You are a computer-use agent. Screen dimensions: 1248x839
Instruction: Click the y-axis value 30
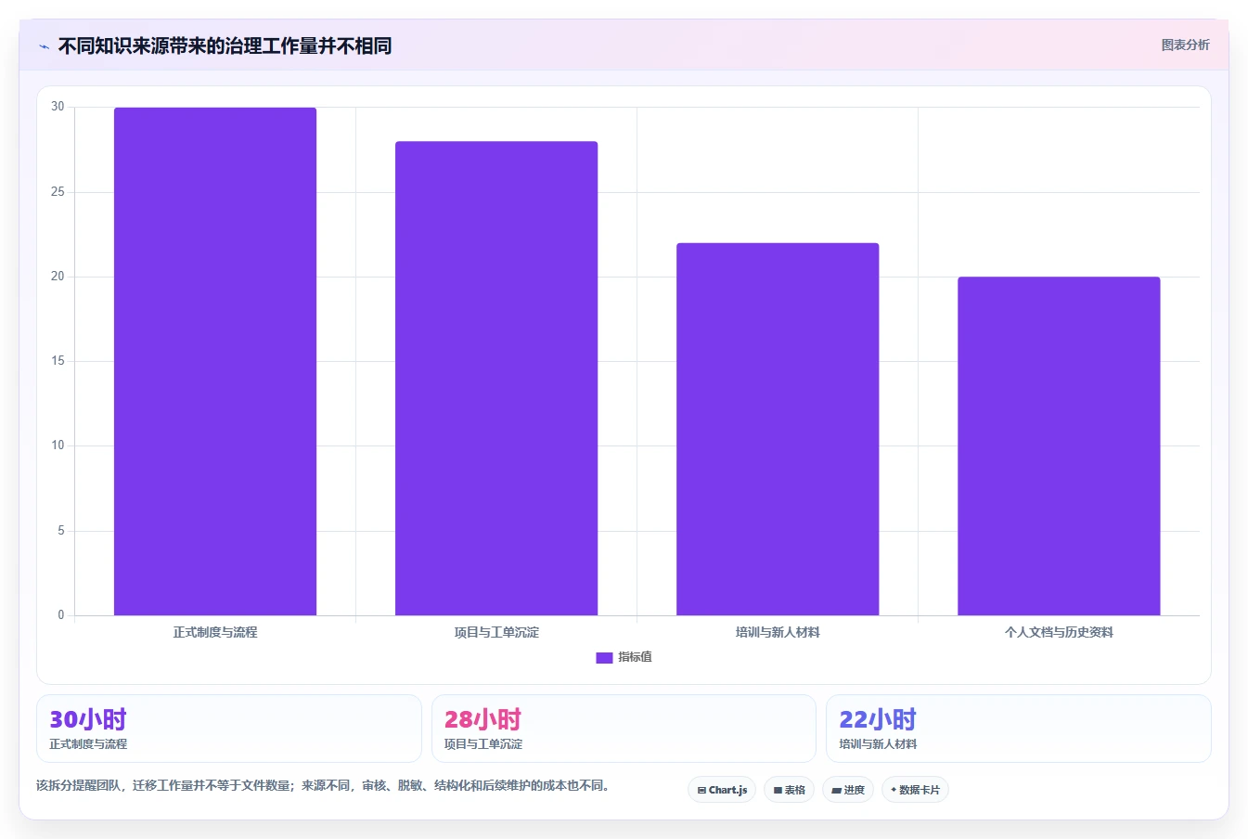click(x=58, y=107)
